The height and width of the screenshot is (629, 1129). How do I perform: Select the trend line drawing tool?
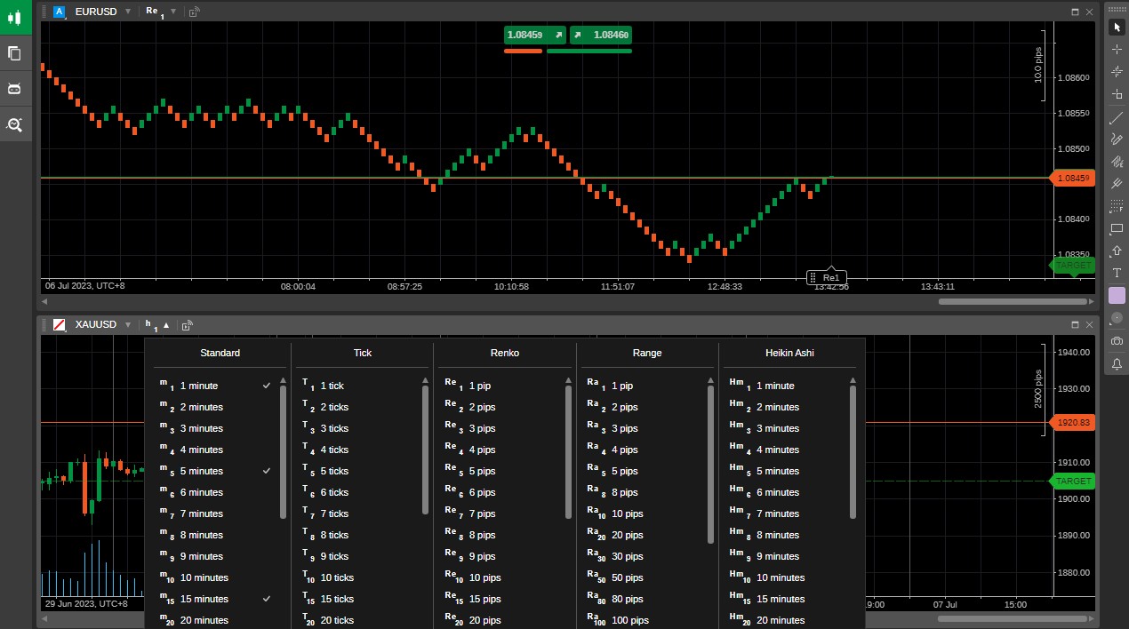[x=1117, y=117]
